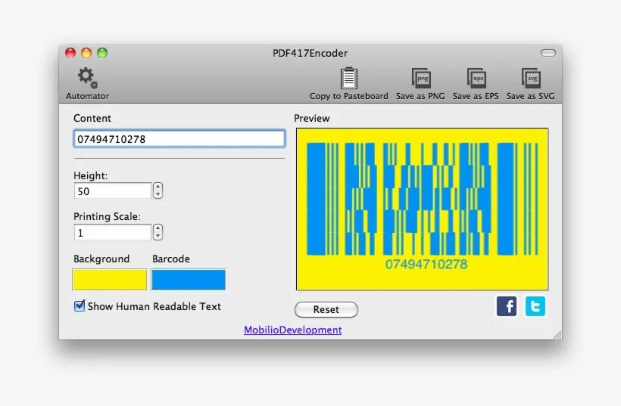Image resolution: width=621 pixels, height=406 pixels.
Task: Click the window resize grip corner
Action: pyautogui.click(x=557, y=335)
